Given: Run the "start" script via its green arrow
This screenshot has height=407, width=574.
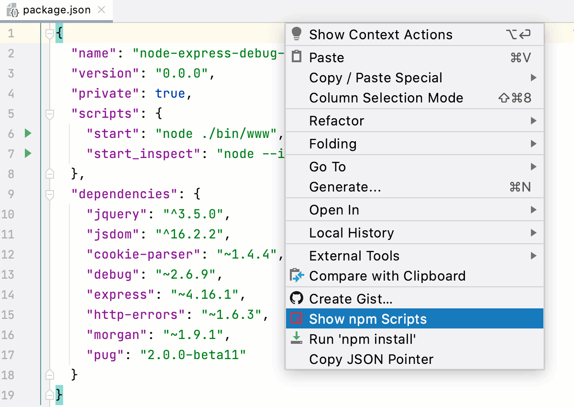Looking at the screenshot, I should pyautogui.click(x=27, y=134).
